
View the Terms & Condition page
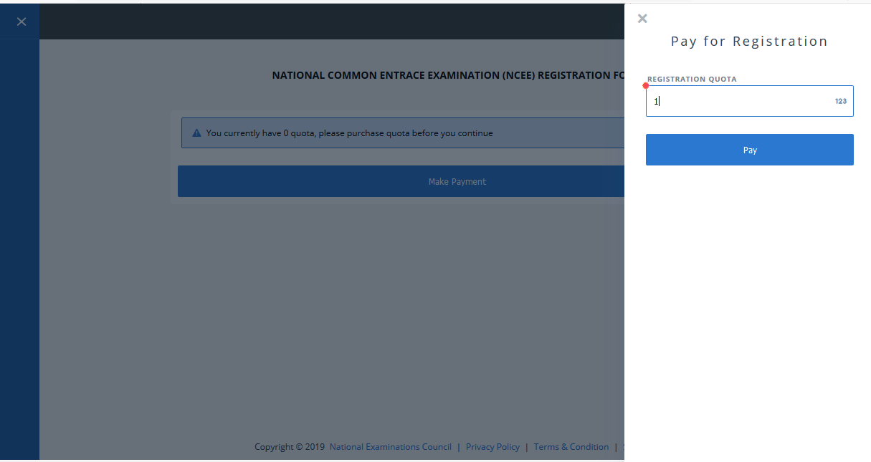tap(571, 446)
